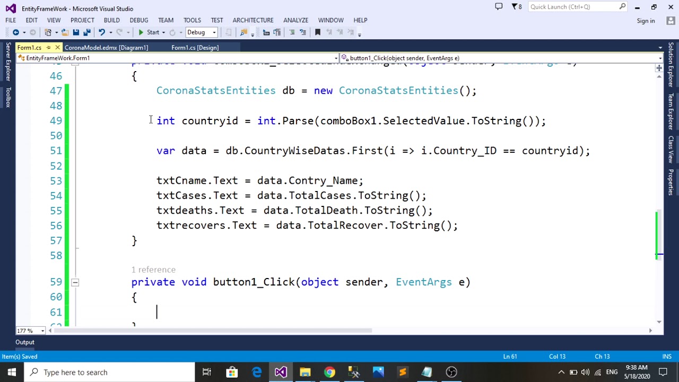This screenshot has height=382, width=679.
Task: Open the EDIT menu
Action: (x=31, y=20)
